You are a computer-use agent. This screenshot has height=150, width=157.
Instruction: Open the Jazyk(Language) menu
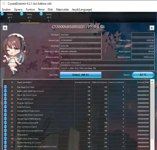click(82, 9)
